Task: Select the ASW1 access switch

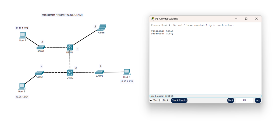Action: point(41,47)
